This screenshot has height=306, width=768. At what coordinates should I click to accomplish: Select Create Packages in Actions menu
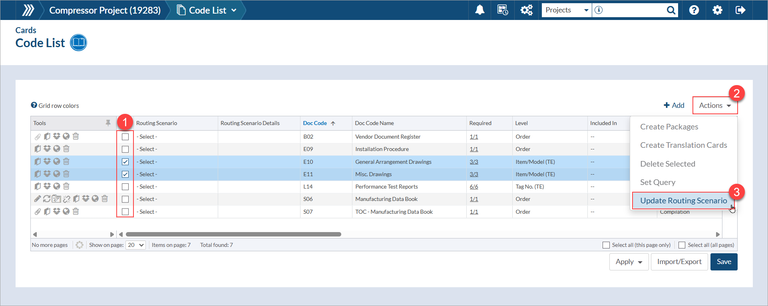coord(669,127)
